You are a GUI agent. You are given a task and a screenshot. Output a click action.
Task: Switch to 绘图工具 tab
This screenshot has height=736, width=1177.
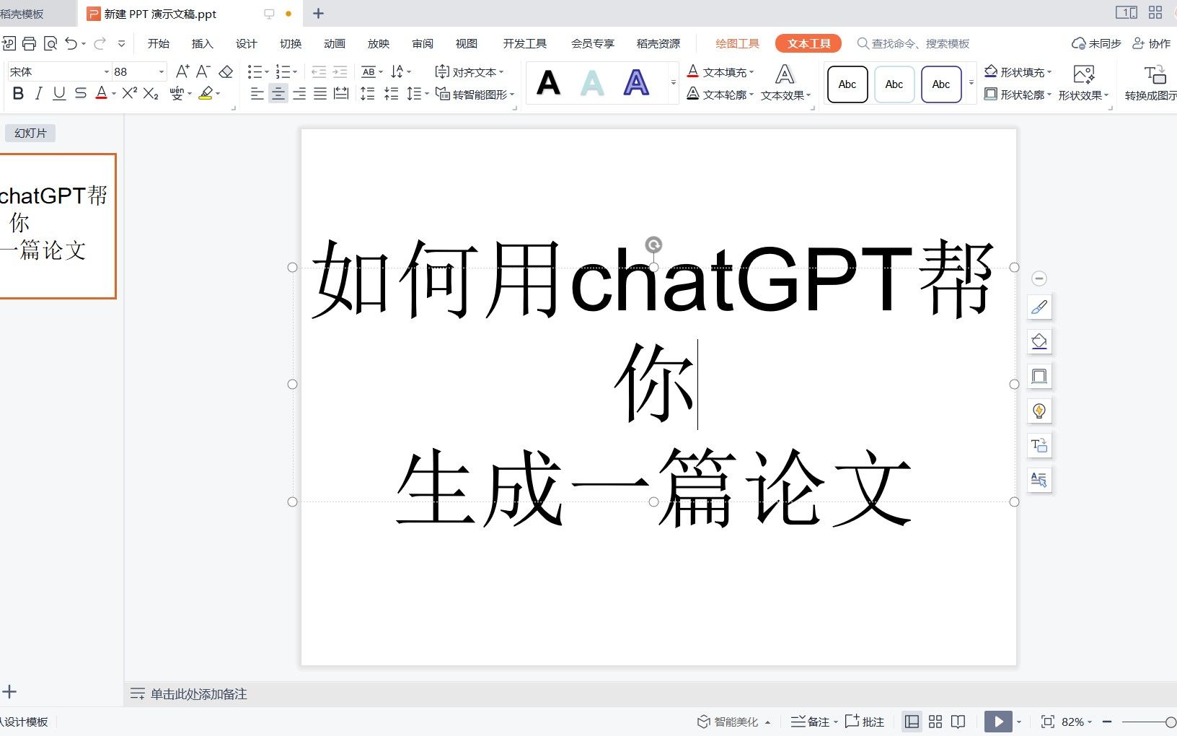(737, 43)
